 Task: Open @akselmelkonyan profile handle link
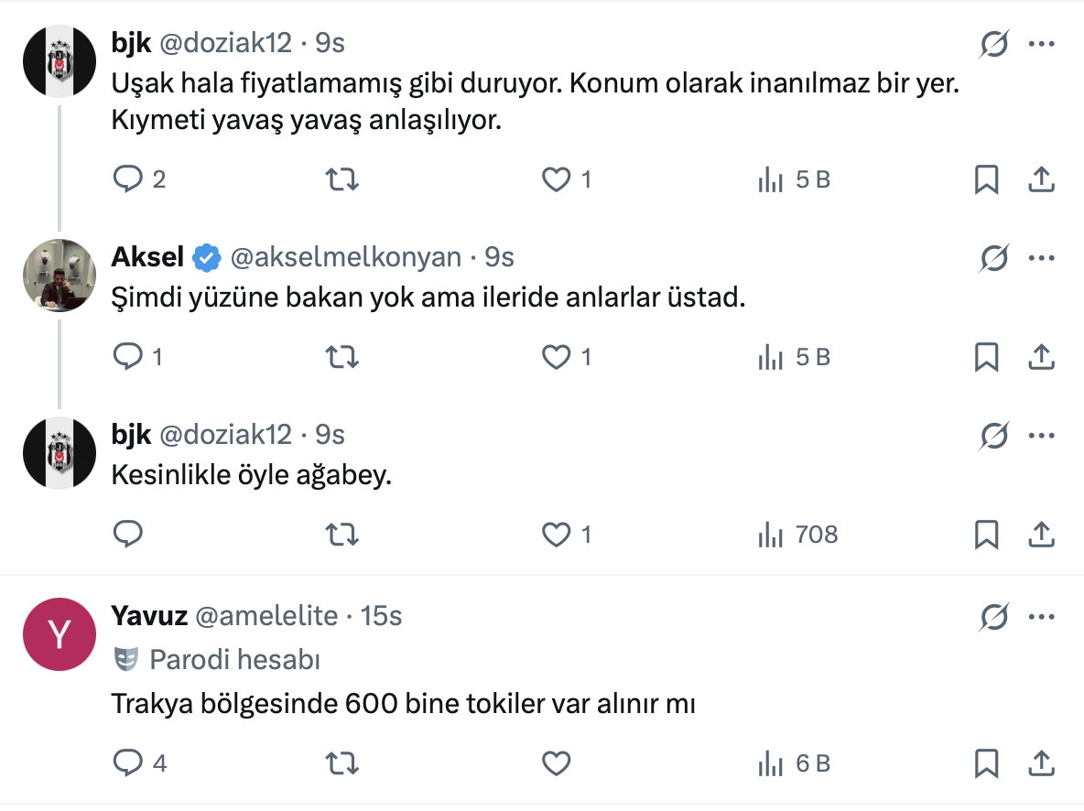(345, 258)
